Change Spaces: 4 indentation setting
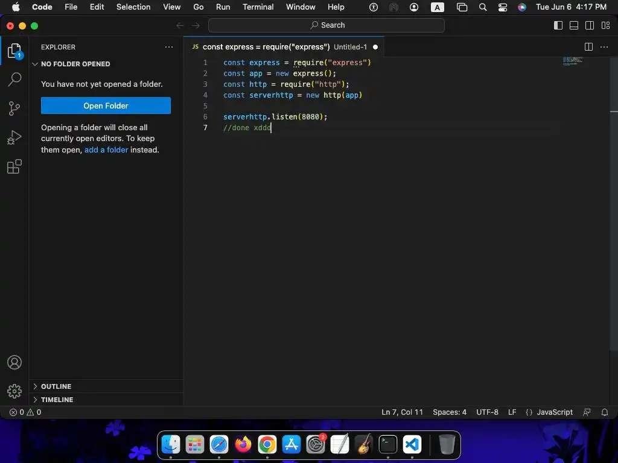This screenshot has width=618, height=463. (449, 412)
